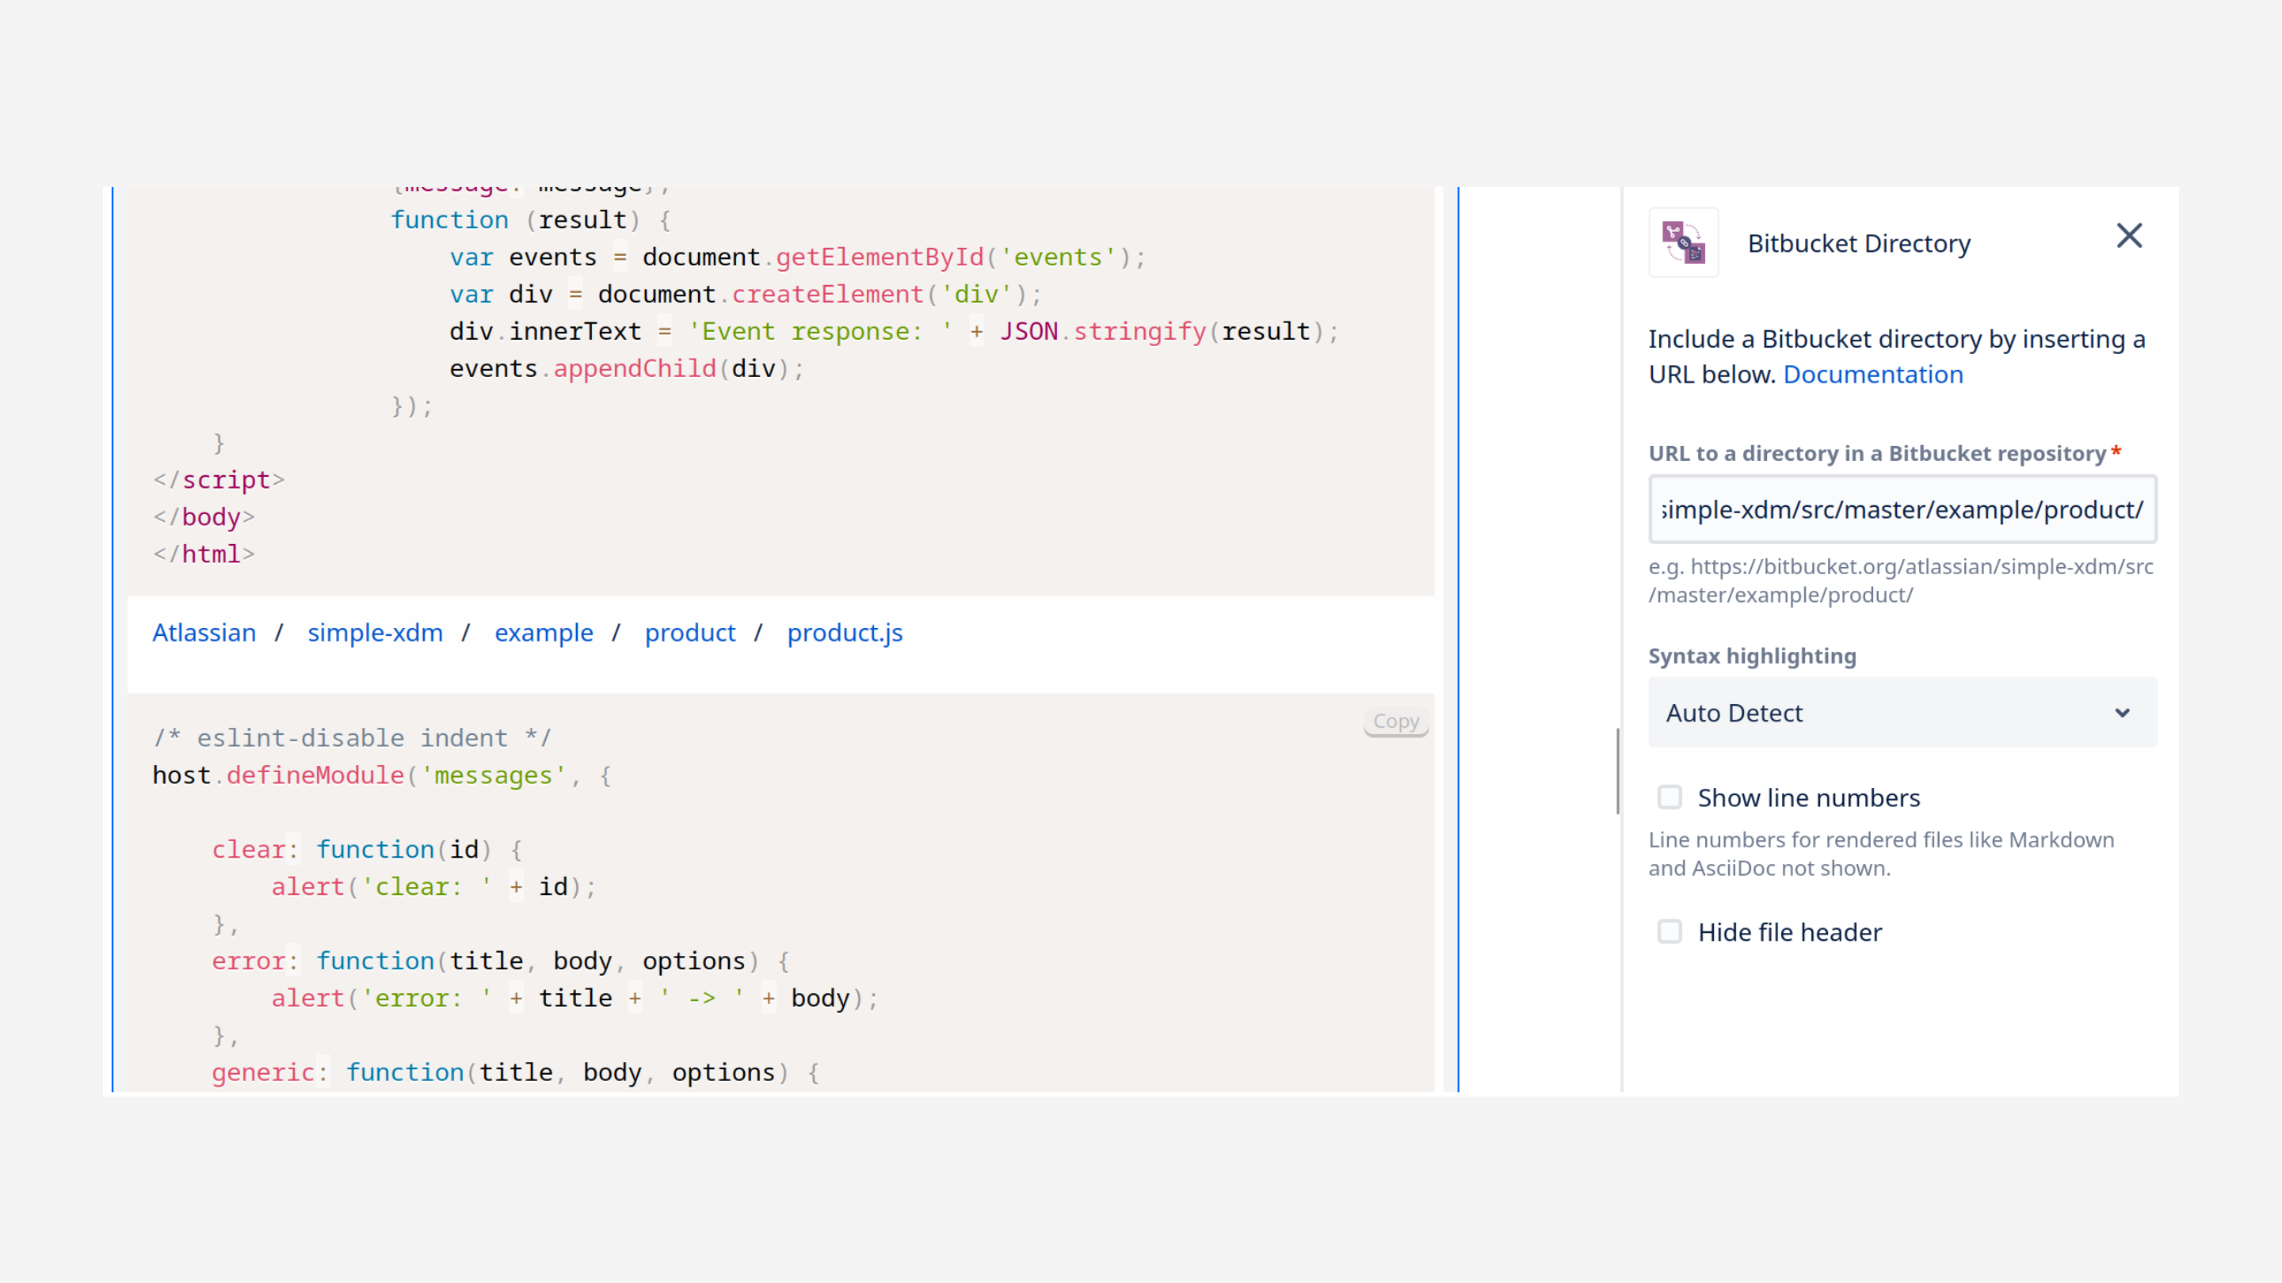Uncheck Show line numbers checkbox

click(x=1670, y=797)
